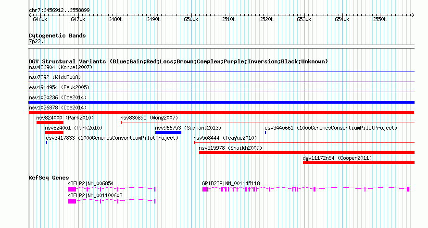Viewport: 428px width, 228px height.
Task: Select variant label nsv830895 (Wong2007)
Action: [149, 118]
